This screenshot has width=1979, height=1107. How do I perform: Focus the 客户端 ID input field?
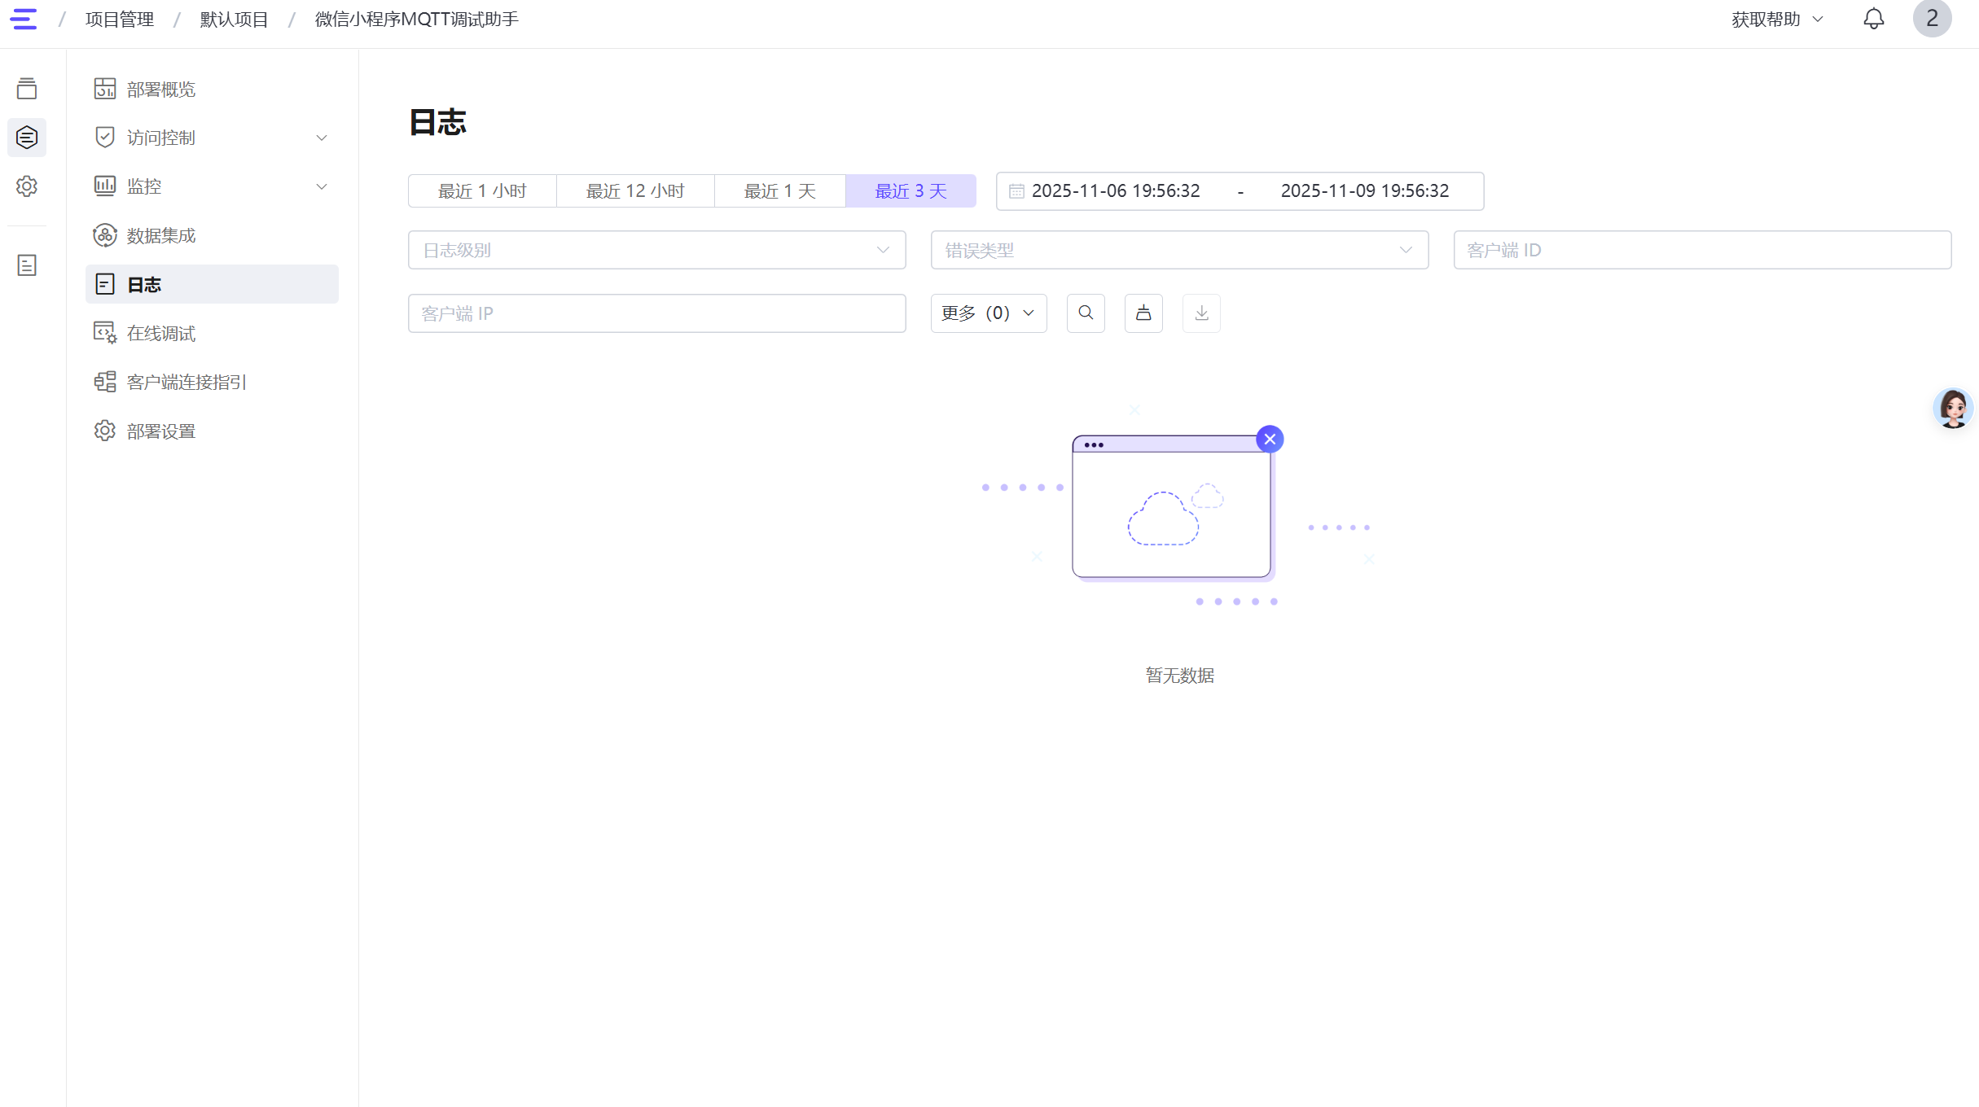tap(1701, 250)
